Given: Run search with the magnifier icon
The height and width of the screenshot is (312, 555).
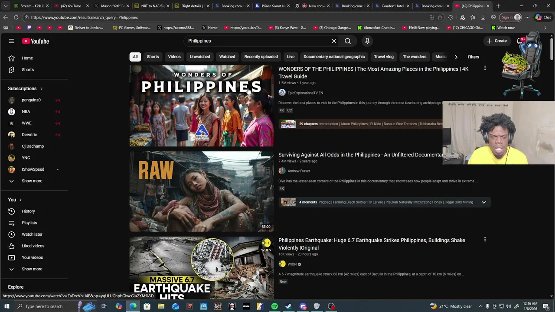Looking at the screenshot, I should (x=348, y=41).
